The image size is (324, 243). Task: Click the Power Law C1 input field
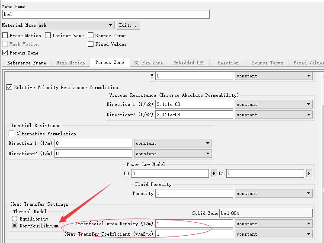(265, 173)
